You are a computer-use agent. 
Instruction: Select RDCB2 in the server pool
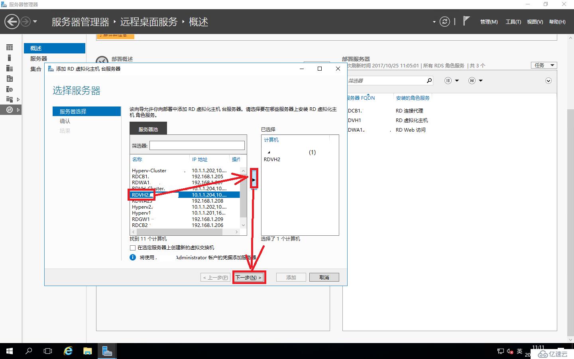185,225
